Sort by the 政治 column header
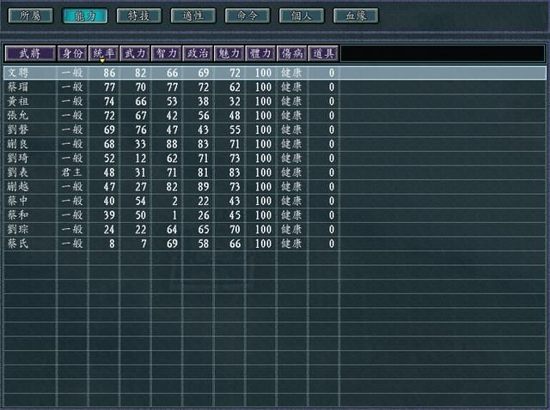 point(198,53)
